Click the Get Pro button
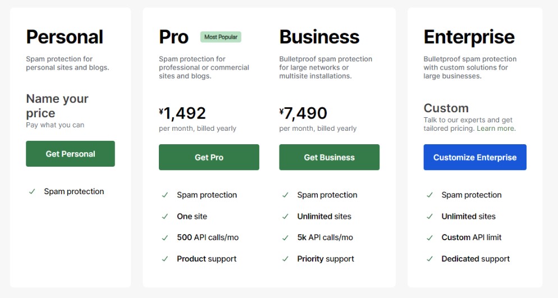Screen dimensions: 558x298 (209, 157)
